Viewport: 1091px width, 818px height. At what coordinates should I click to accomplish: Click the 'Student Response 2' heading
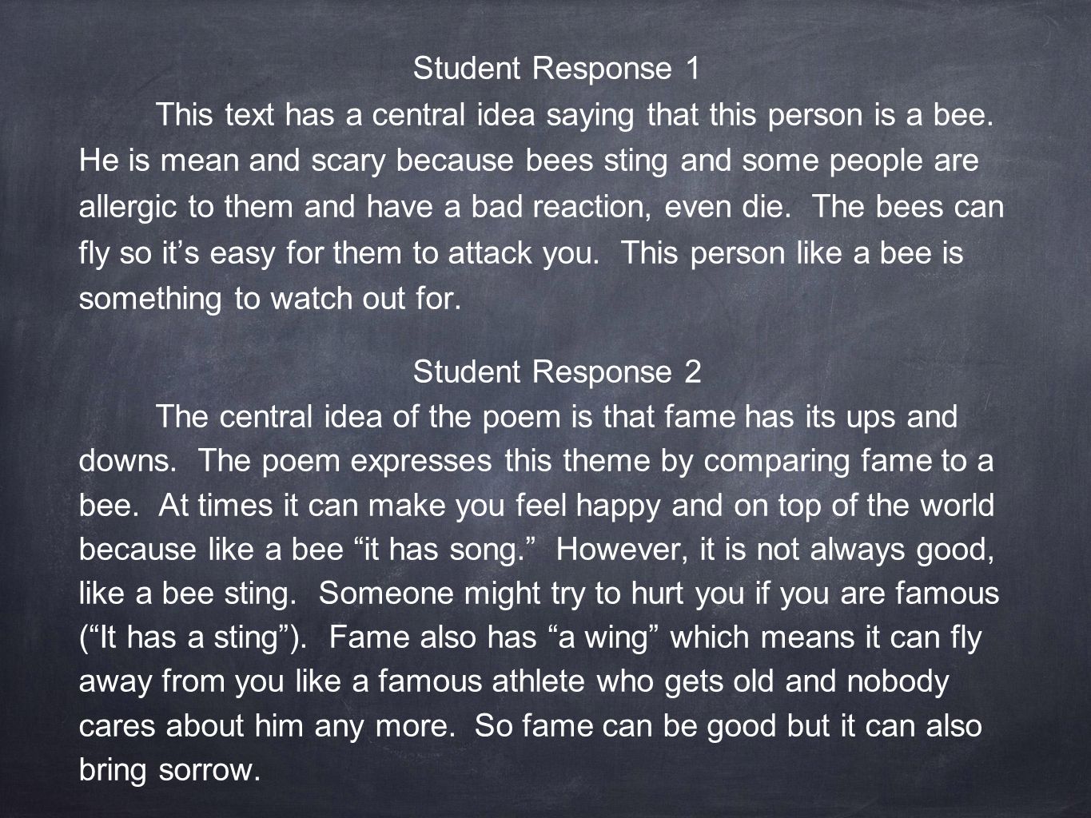[x=556, y=372]
